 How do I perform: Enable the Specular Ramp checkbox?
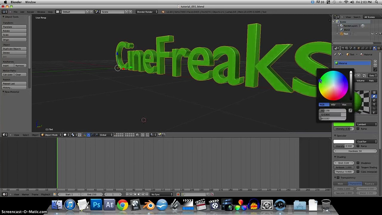pos(358,146)
